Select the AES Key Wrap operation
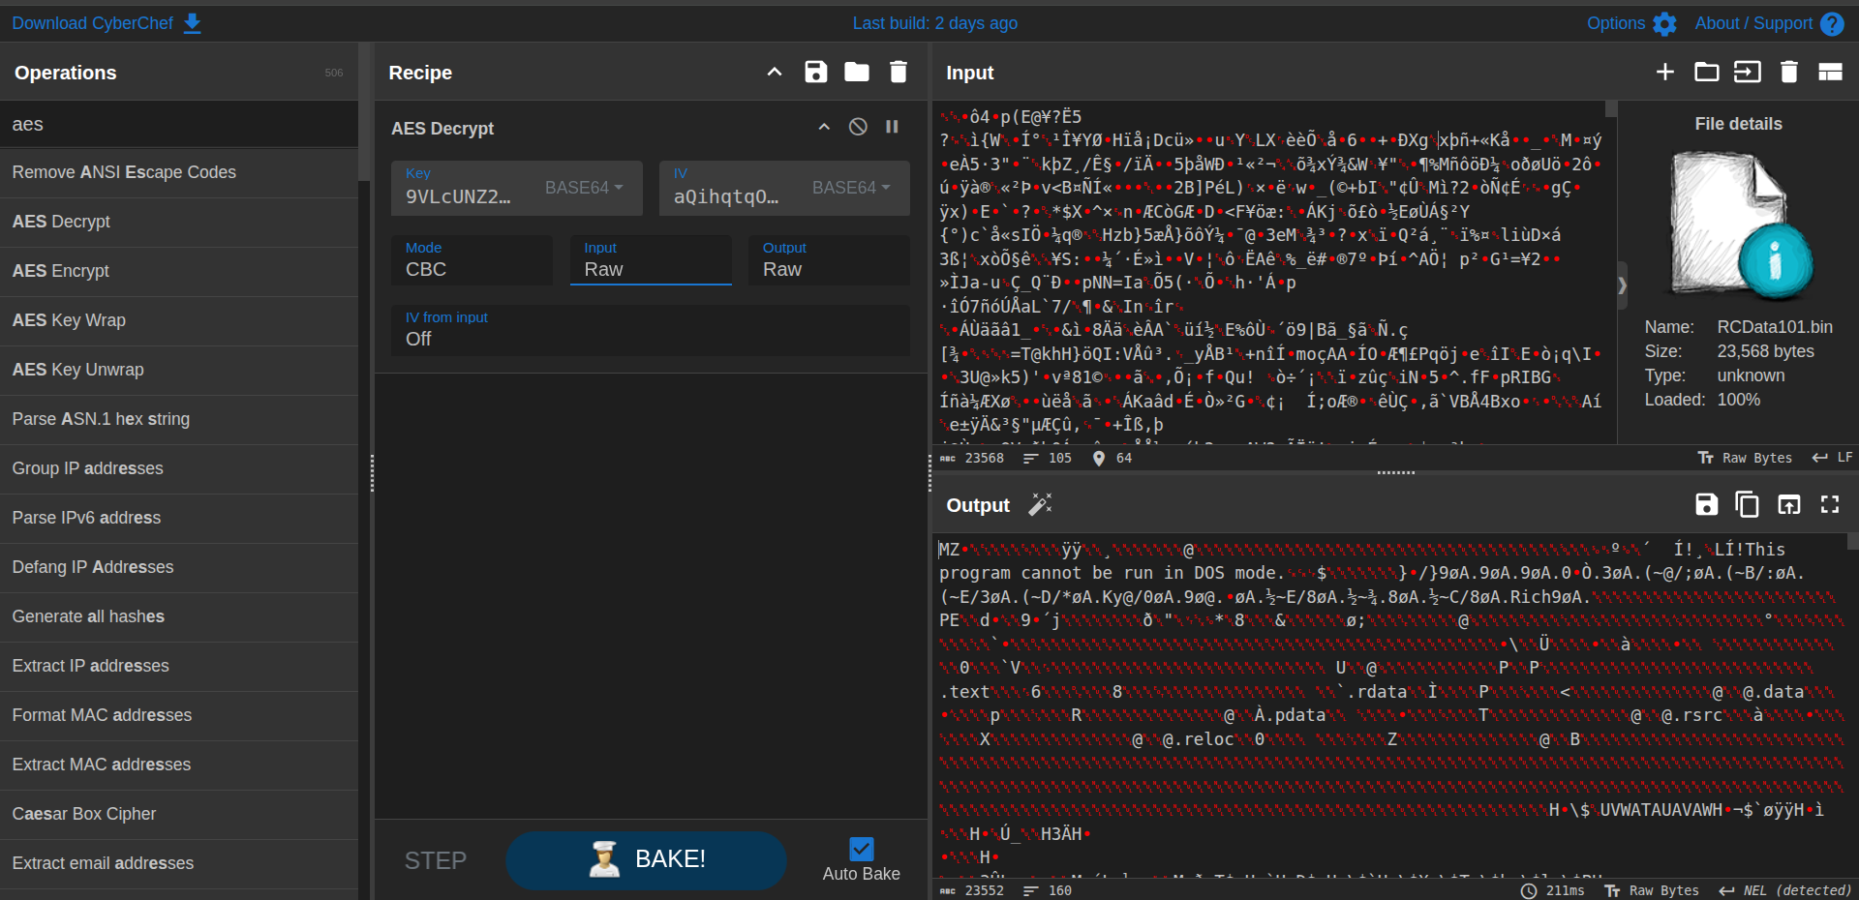The width and height of the screenshot is (1859, 900). click(179, 320)
